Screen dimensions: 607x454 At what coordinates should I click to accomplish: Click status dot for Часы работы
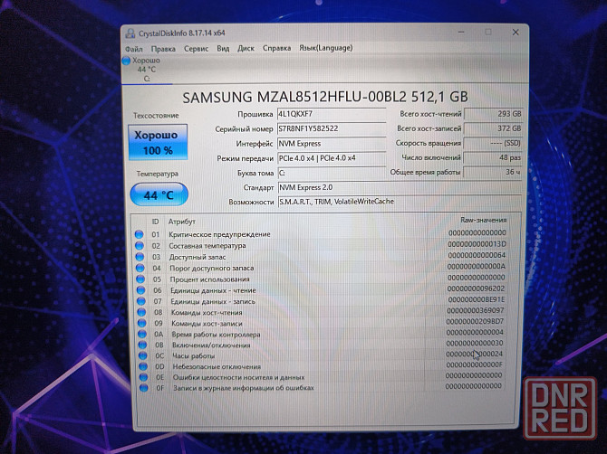pyautogui.click(x=143, y=355)
